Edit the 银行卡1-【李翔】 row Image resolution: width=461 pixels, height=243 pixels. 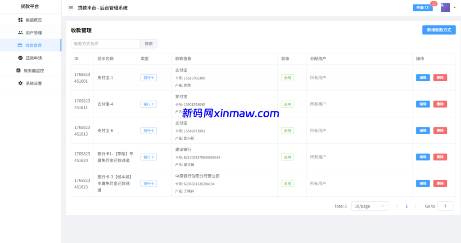point(423,157)
